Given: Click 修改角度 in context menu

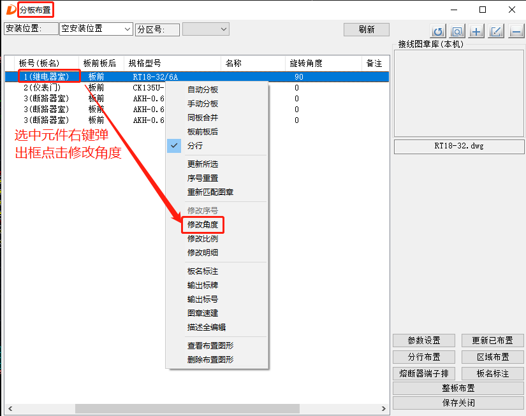Looking at the screenshot, I should pos(203,225).
